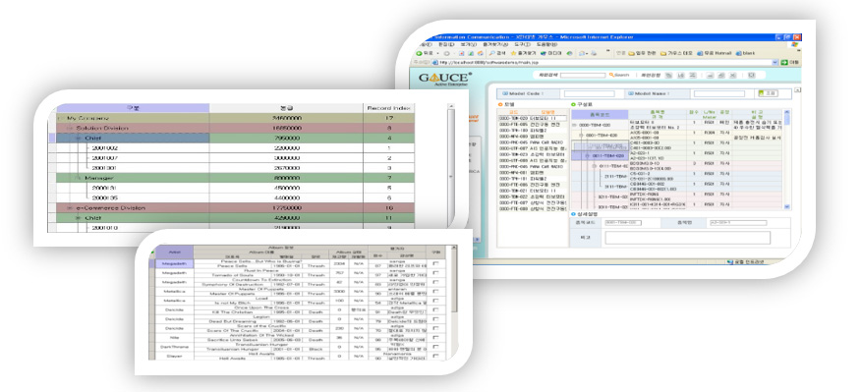Image resolution: width=861 pixels, height=392 pixels.
Task: Click the Favorites star icon in browser toolbar
Action: (x=514, y=53)
